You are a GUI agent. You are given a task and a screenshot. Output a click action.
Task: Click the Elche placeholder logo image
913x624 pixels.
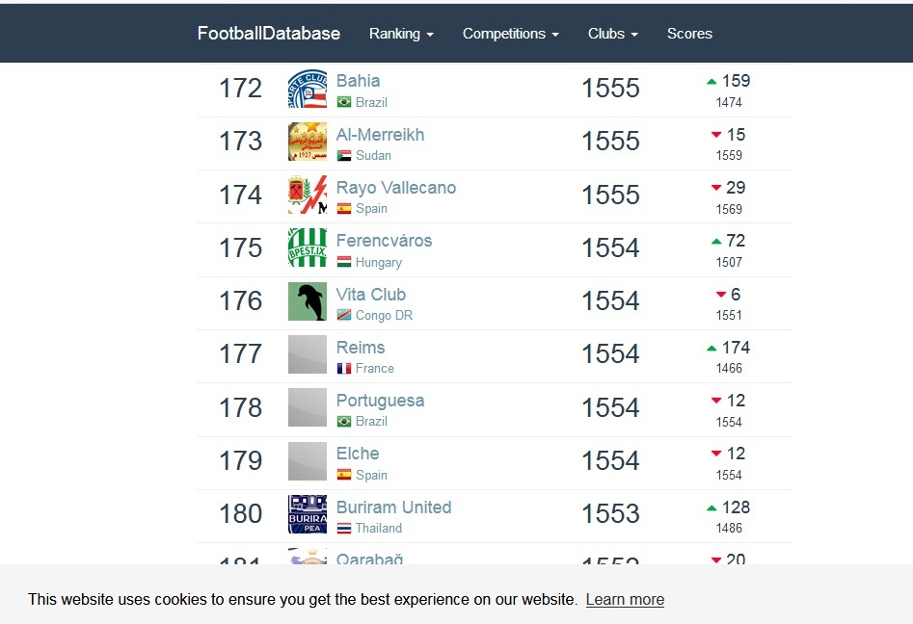click(x=308, y=461)
